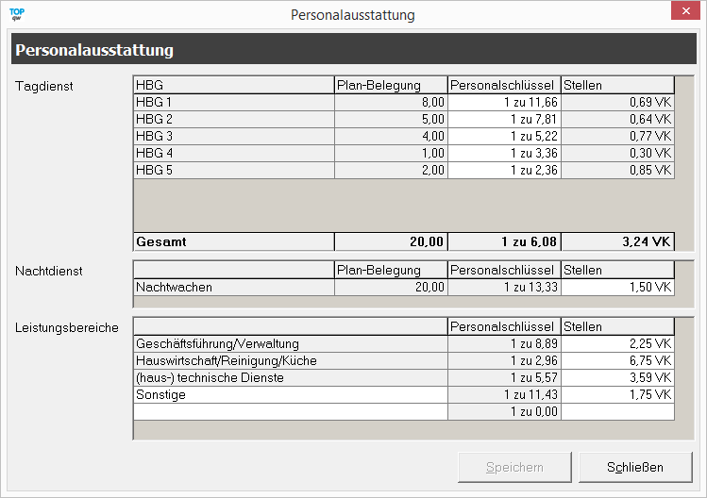Click Tagdienst Plan-Belegung column header
Image resolution: width=707 pixels, height=498 pixels.
click(x=390, y=85)
